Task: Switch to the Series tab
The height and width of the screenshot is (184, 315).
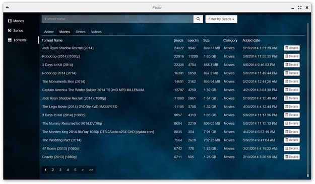Action: coord(80,32)
